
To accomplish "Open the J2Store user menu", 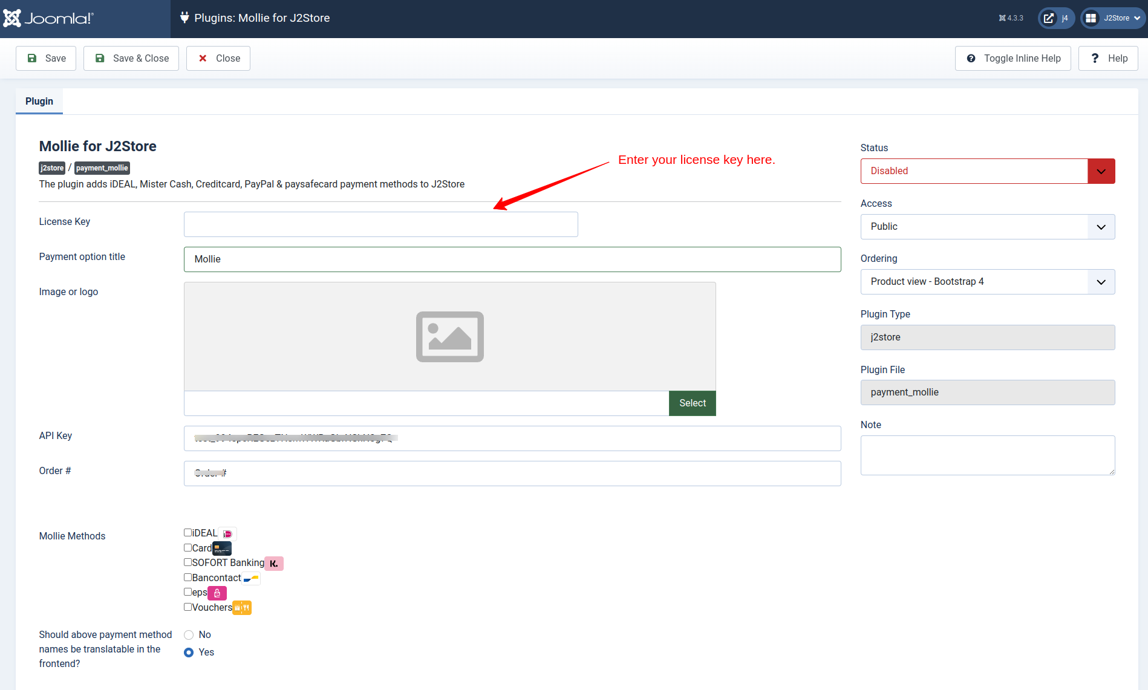I will click(1113, 18).
